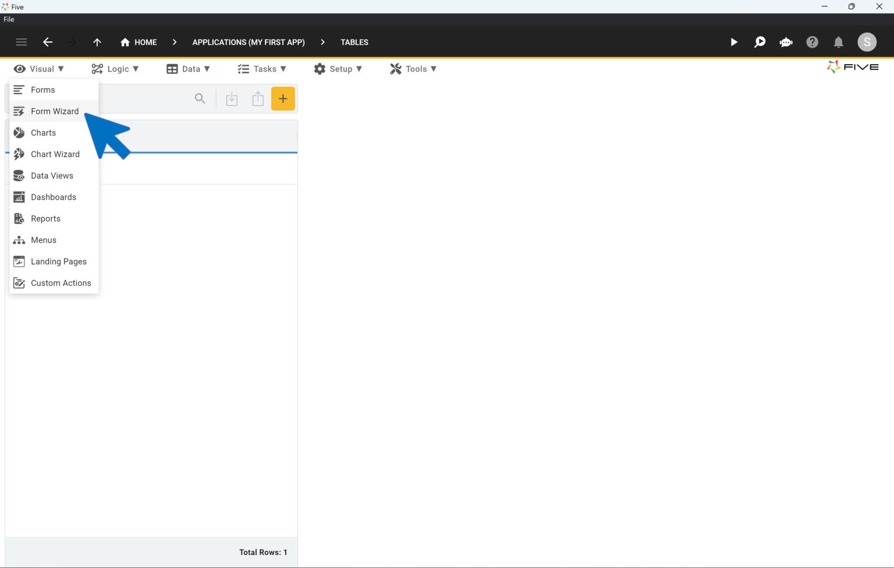Image resolution: width=894 pixels, height=568 pixels.
Task: Click the yellow plus add button
Action: pyautogui.click(x=283, y=99)
